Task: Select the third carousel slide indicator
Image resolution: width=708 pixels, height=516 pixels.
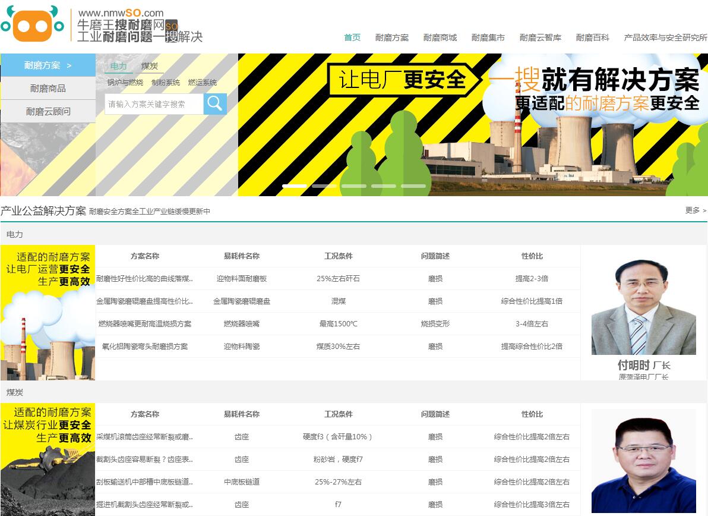Action: point(353,186)
